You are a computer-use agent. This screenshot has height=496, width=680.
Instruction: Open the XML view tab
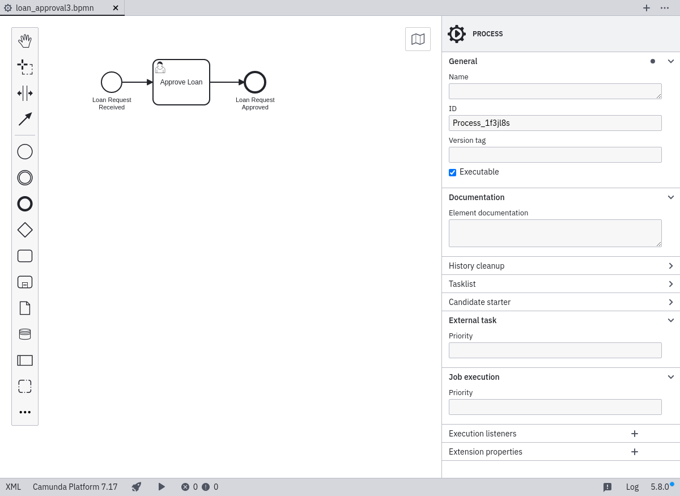[14, 487]
